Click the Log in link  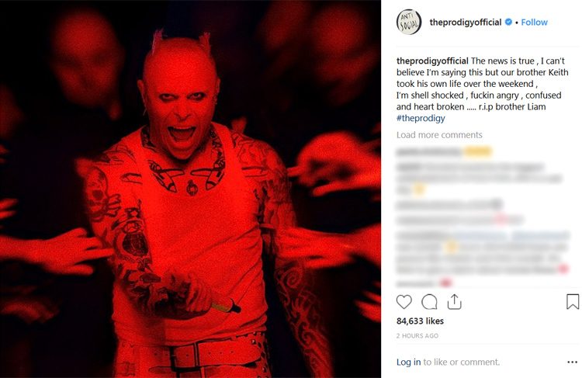click(x=408, y=362)
